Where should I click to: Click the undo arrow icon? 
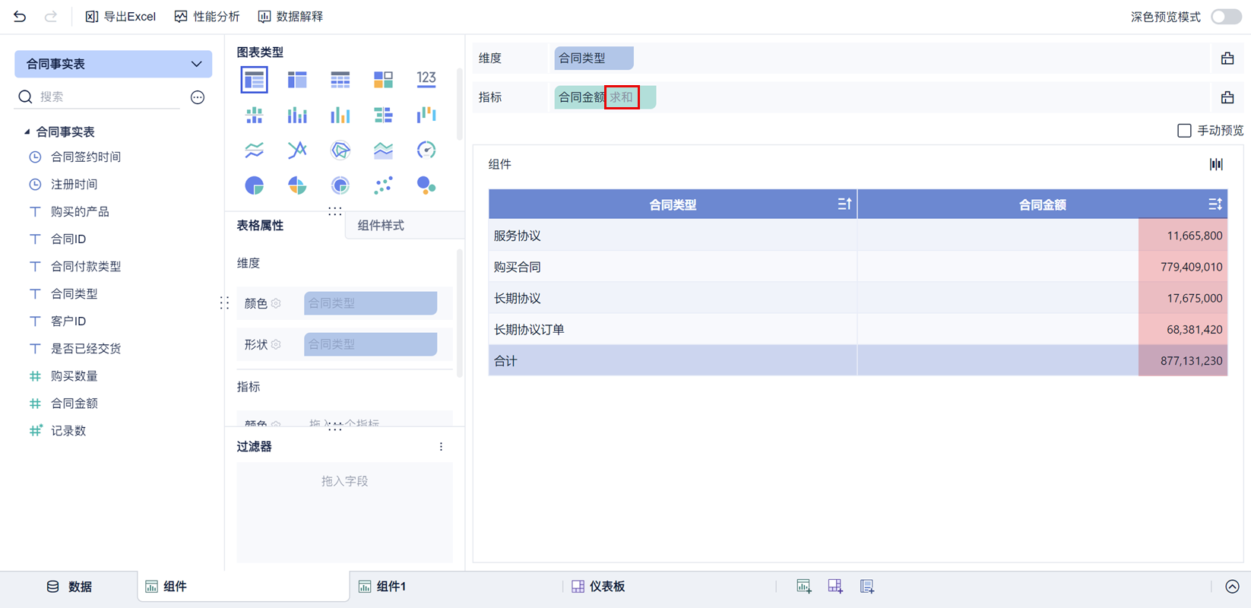click(x=20, y=16)
